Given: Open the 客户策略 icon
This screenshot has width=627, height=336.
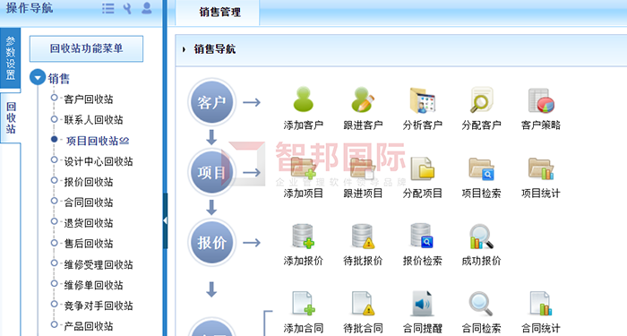Looking at the screenshot, I should tap(541, 100).
